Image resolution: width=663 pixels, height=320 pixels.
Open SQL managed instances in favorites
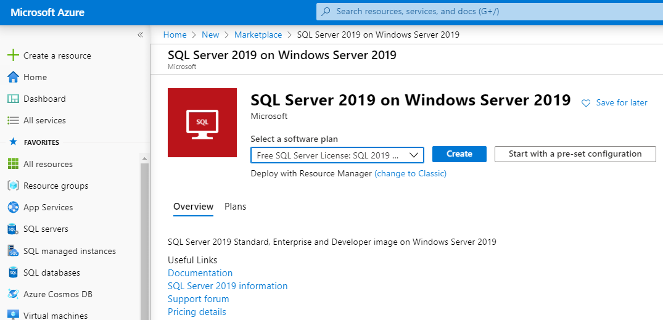tap(70, 251)
